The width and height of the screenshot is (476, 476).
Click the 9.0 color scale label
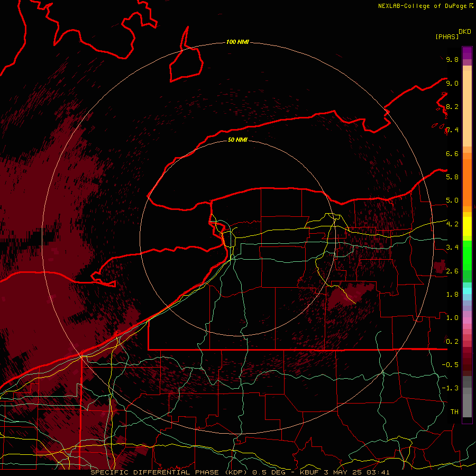click(452, 83)
